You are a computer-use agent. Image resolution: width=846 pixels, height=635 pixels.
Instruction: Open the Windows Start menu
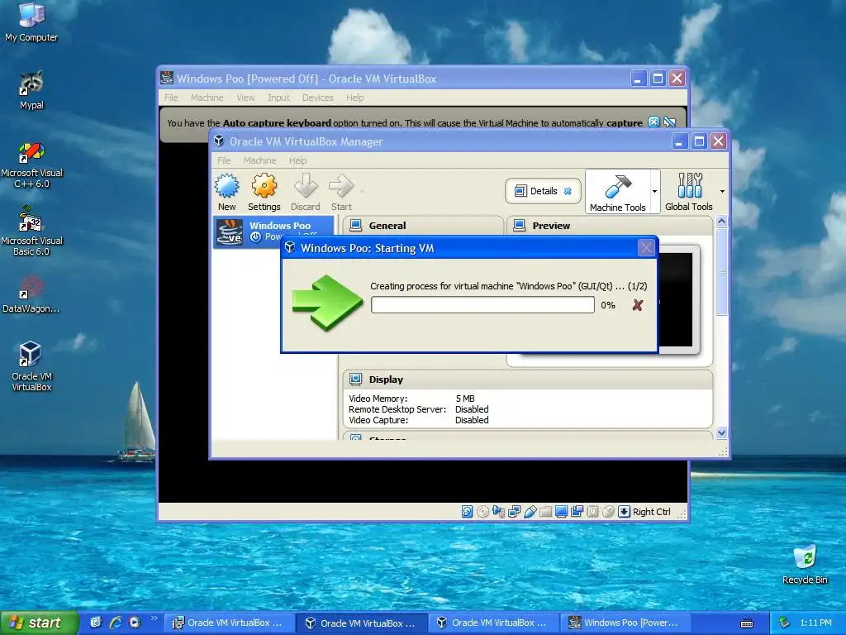[39, 623]
